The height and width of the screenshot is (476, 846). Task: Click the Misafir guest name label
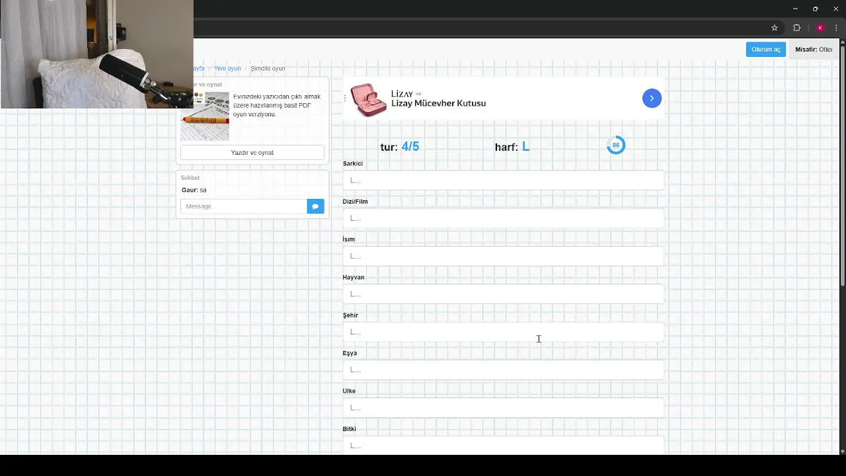(814, 50)
